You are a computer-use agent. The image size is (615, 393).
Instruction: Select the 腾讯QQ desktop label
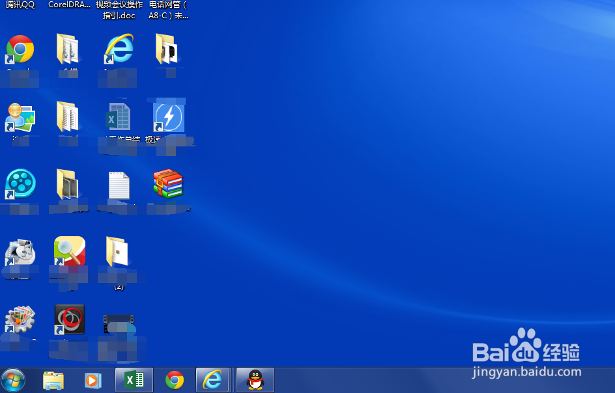click(20, 5)
